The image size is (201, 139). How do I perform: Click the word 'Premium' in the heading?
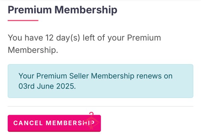(30, 10)
